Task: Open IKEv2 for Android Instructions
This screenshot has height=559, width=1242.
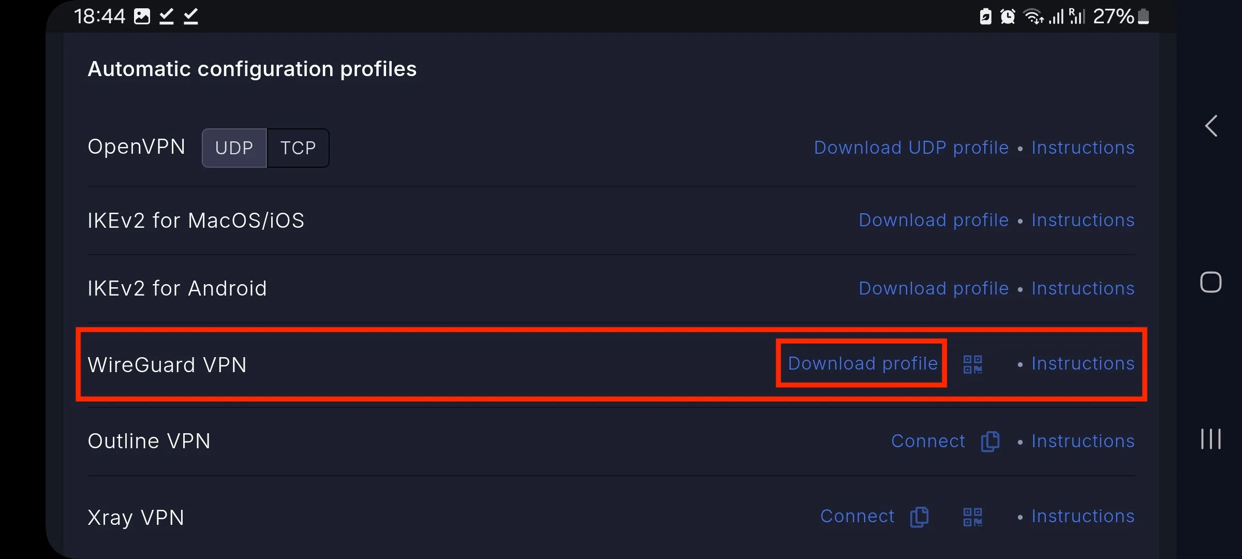Action: (1083, 289)
